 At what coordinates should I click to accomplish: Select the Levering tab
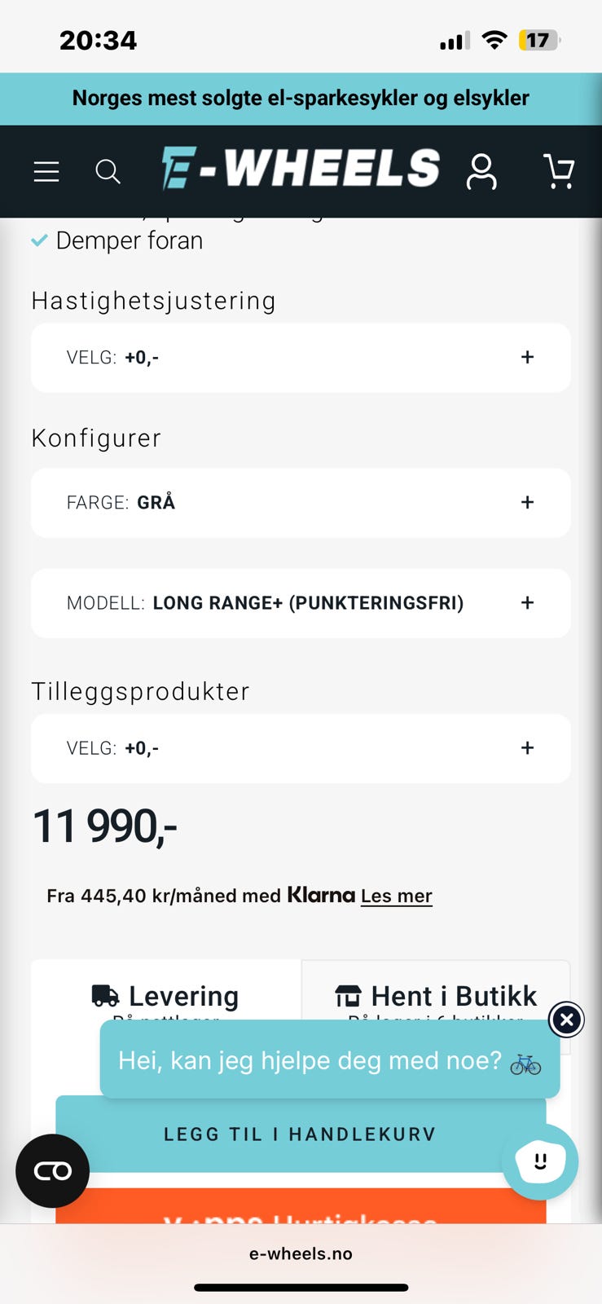(166, 996)
